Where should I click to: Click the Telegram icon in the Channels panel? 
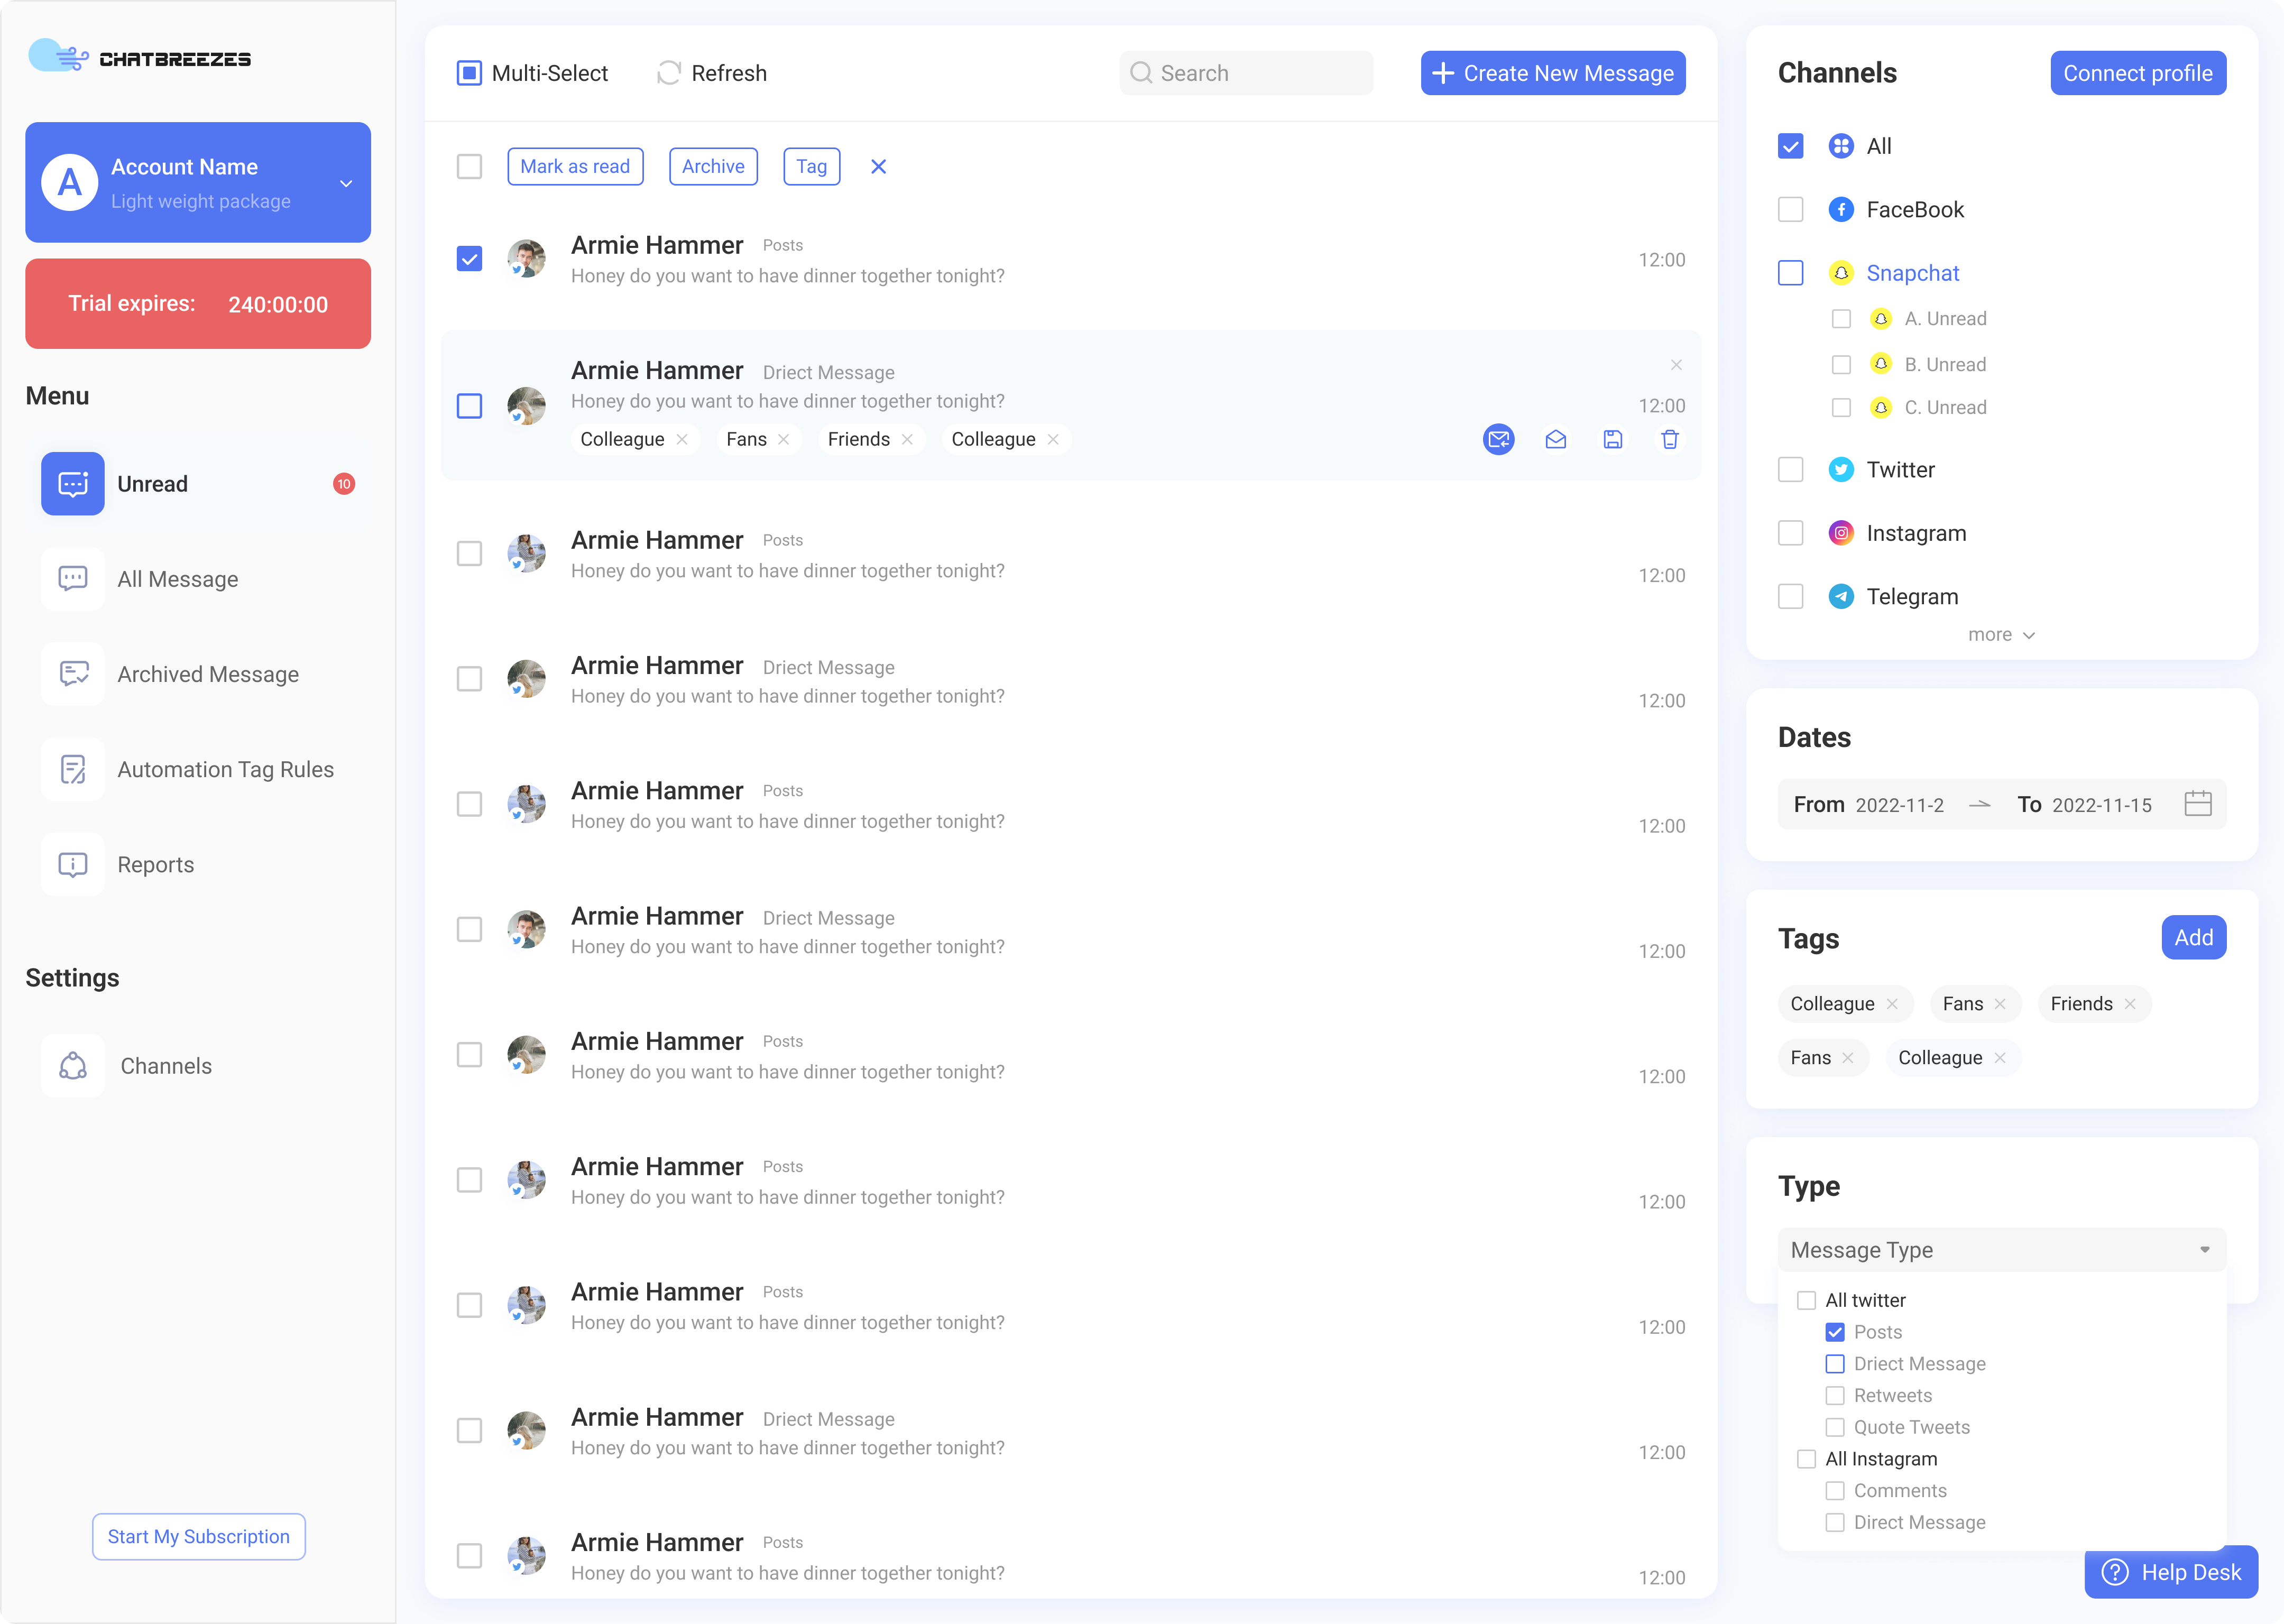tap(1841, 596)
